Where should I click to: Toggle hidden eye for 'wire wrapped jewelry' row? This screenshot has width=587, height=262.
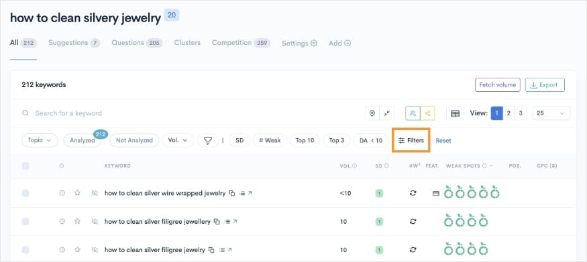(x=95, y=193)
